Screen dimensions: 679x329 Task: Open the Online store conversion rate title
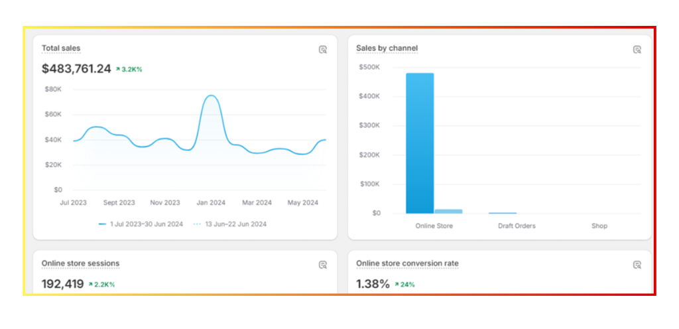pyautogui.click(x=406, y=263)
